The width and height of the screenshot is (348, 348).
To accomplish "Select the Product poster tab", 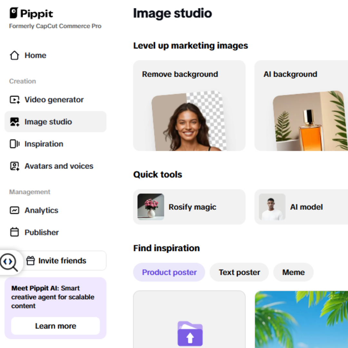I will point(169,272).
